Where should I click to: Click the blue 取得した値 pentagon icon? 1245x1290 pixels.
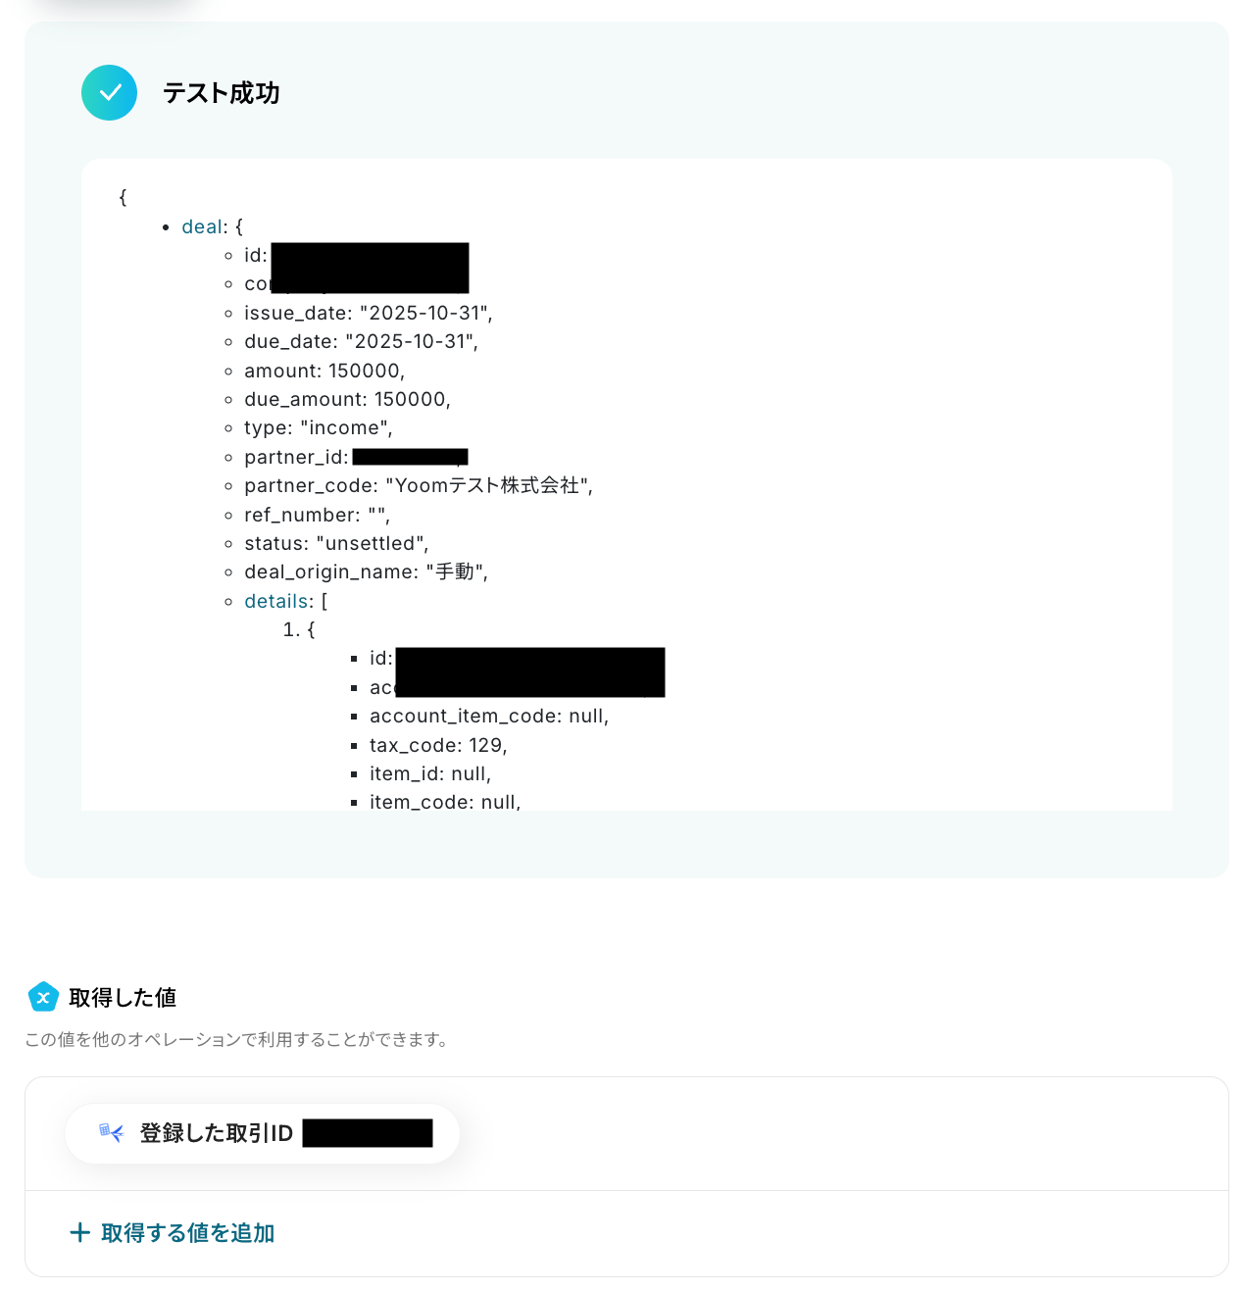tap(43, 997)
